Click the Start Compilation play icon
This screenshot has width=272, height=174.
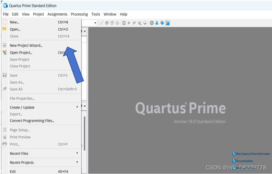(x=129, y=23)
